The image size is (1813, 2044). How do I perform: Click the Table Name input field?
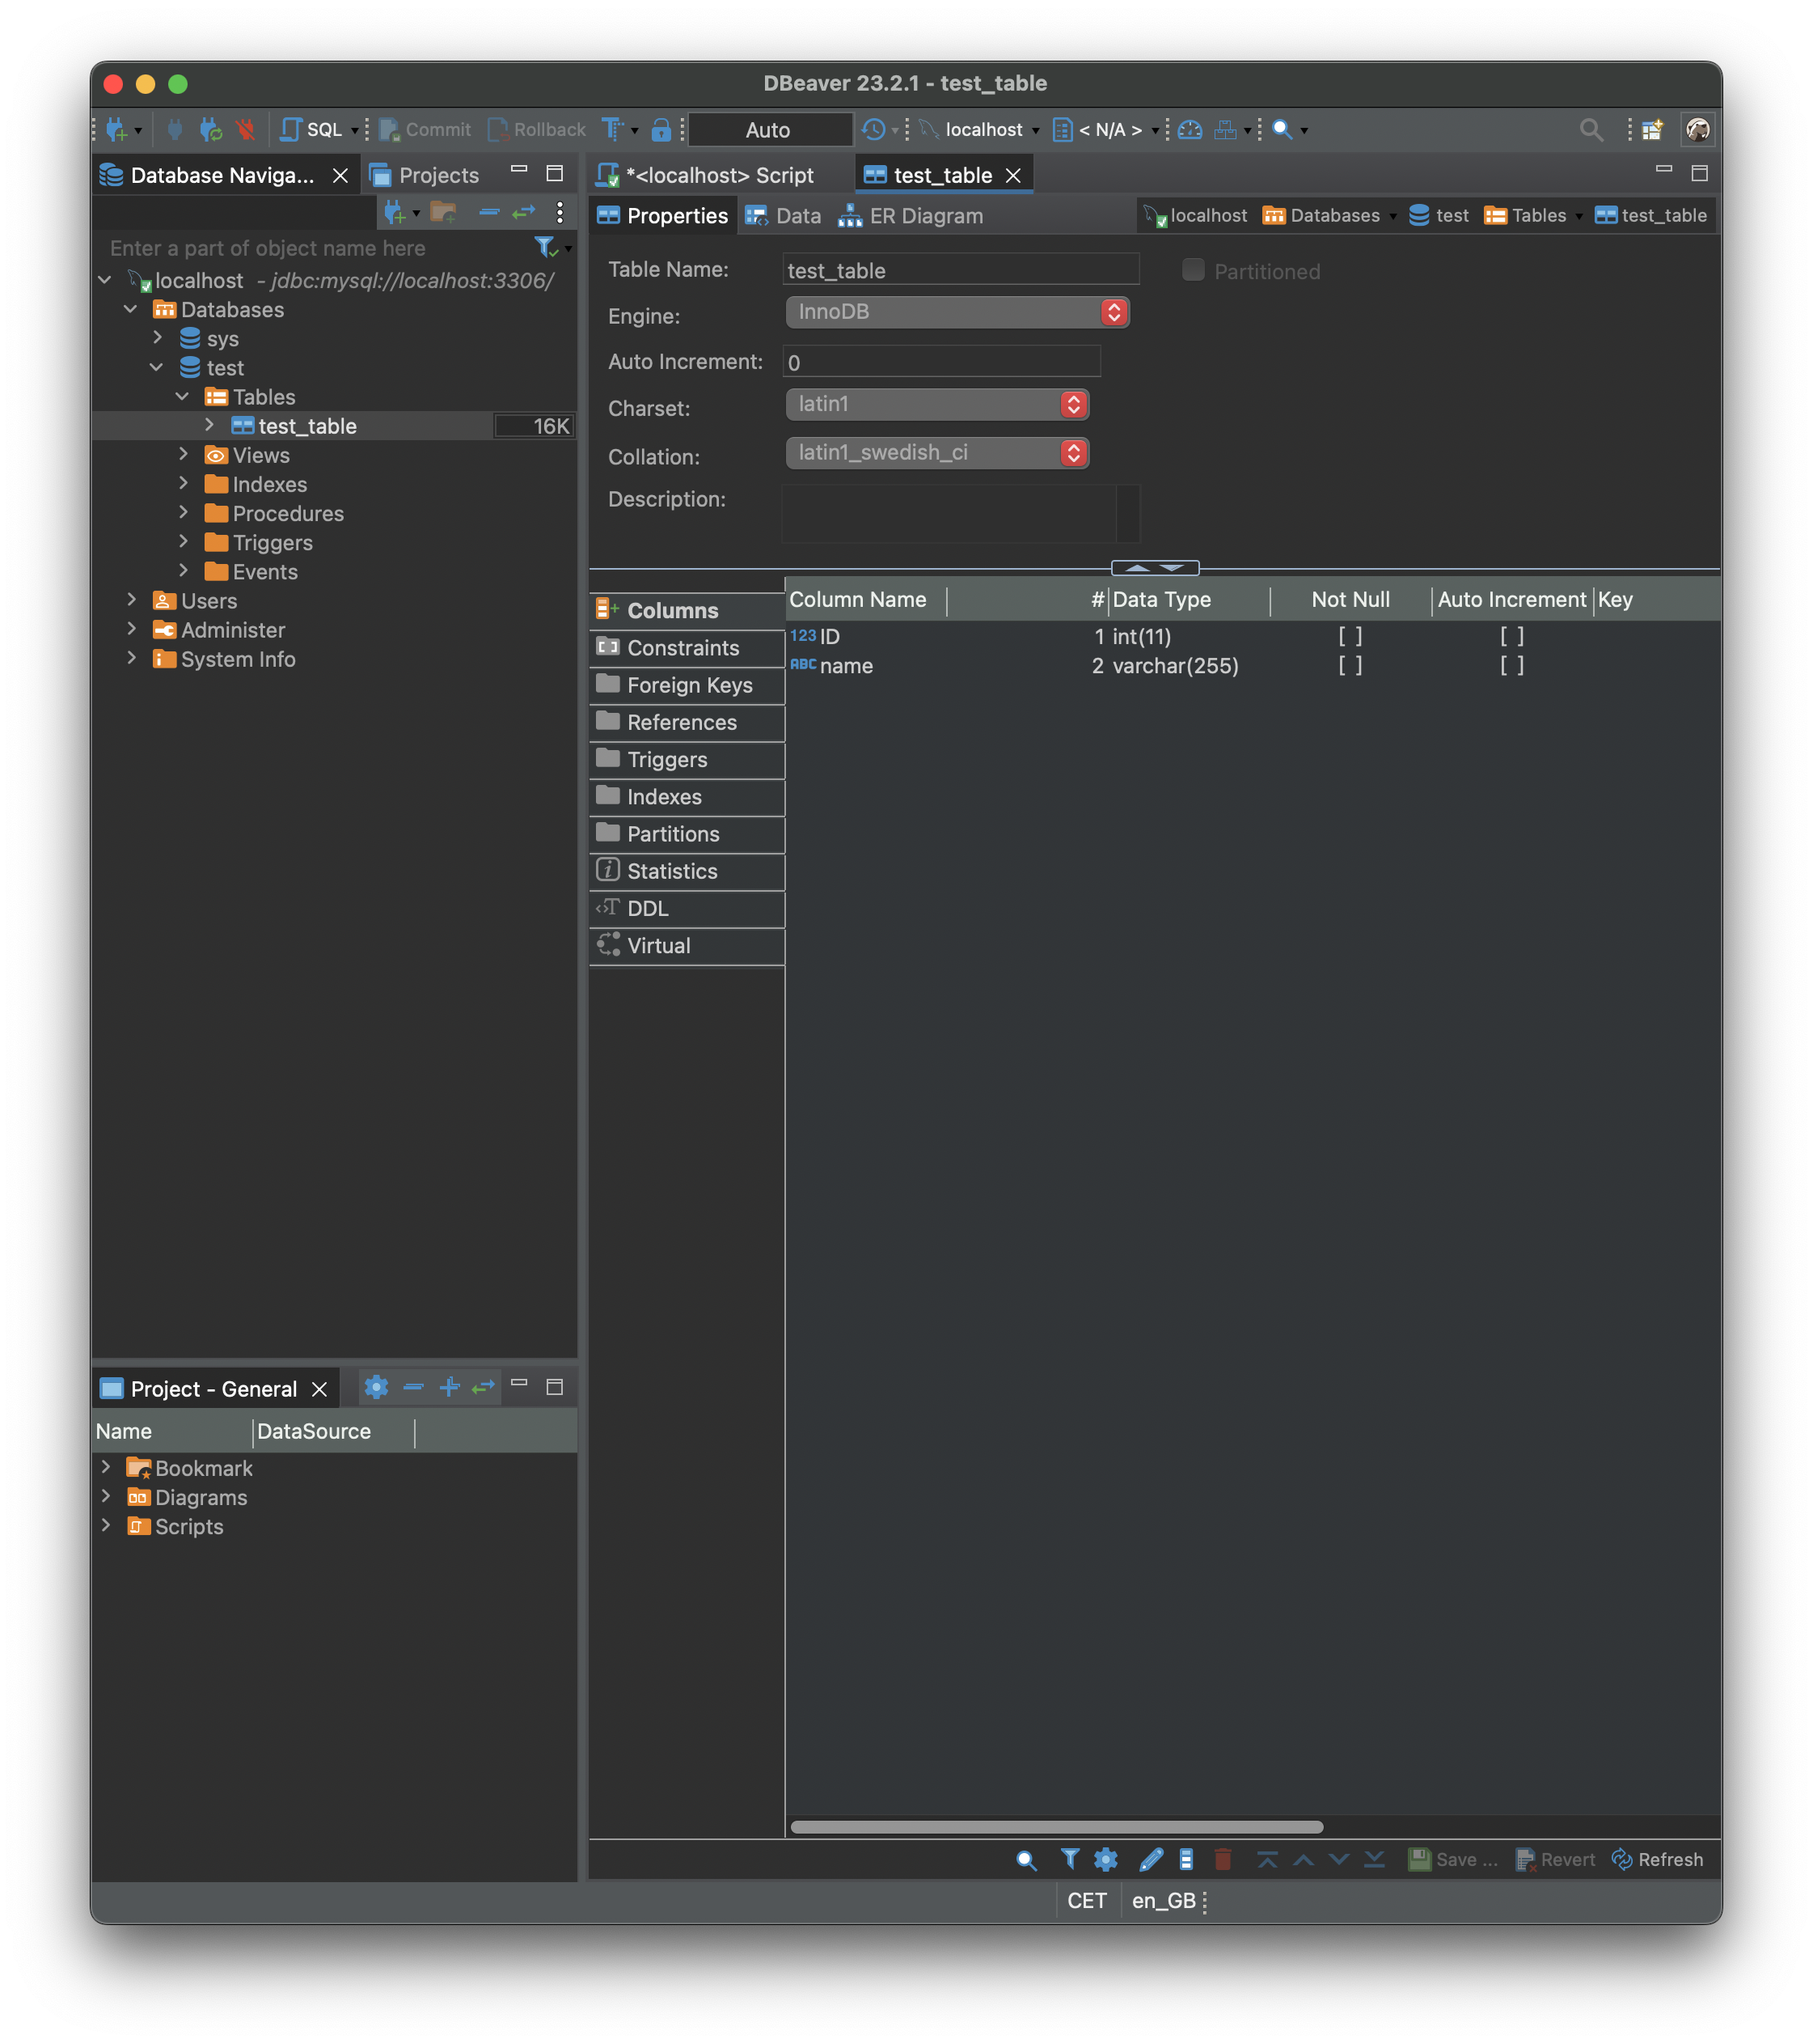[x=961, y=270]
